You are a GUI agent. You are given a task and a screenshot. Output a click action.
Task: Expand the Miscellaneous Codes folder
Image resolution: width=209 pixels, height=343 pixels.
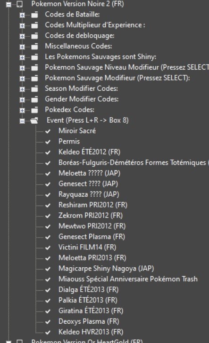22,47
